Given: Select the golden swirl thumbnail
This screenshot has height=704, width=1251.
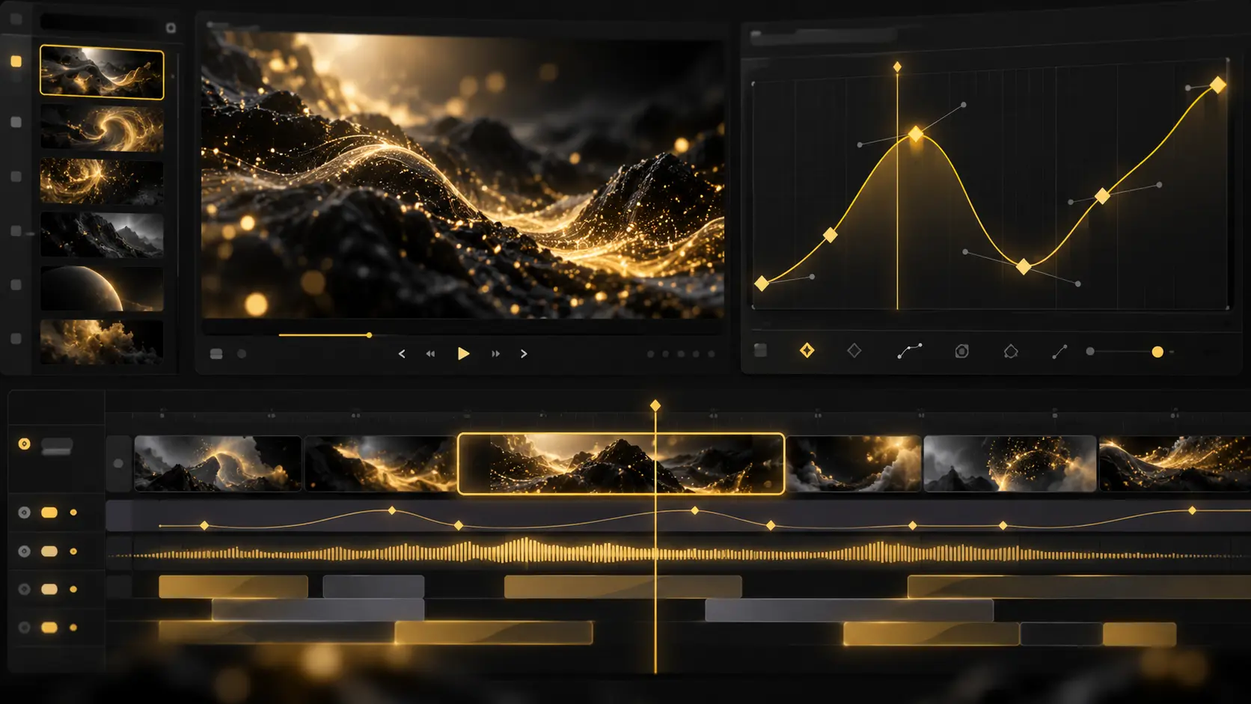Looking at the screenshot, I should coord(102,128).
